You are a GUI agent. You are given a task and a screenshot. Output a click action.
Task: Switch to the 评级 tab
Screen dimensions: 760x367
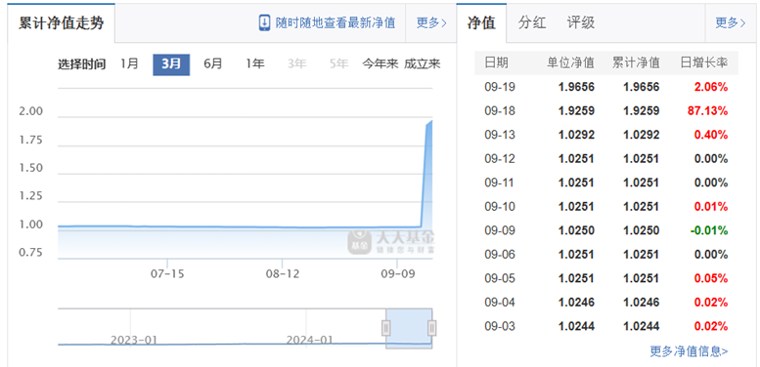point(581,22)
